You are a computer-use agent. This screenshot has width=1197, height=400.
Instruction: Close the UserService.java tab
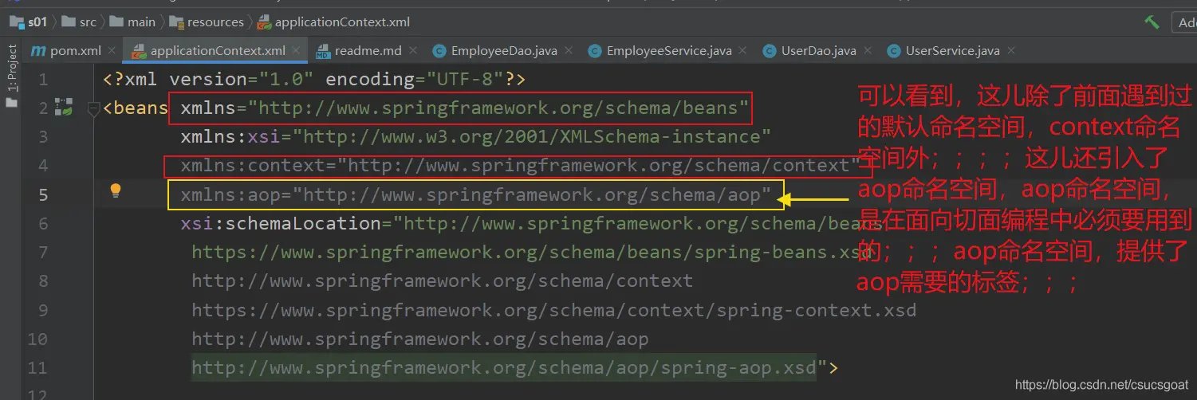coord(1010,51)
